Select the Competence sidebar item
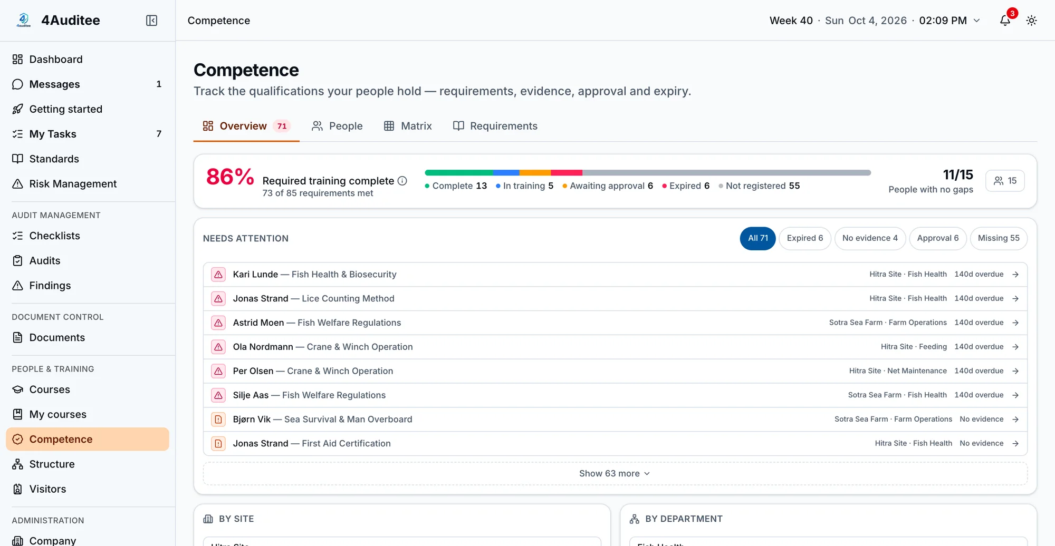This screenshot has height=546, width=1055. click(88, 439)
